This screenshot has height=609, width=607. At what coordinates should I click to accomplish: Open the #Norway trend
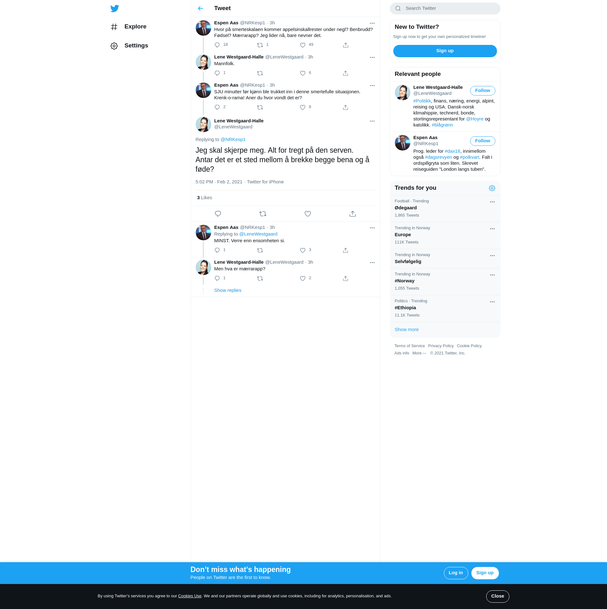(x=445, y=281)
